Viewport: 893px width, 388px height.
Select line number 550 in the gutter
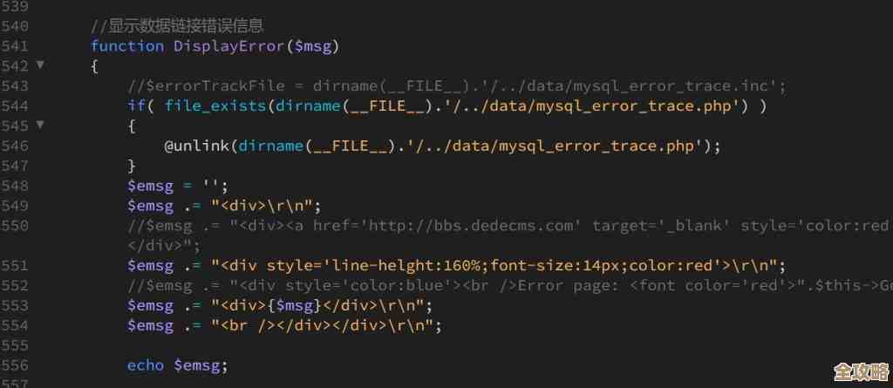pos(15,226)
